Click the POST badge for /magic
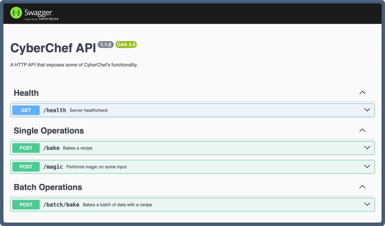385x226 pixels. click(x=26, y=167)
